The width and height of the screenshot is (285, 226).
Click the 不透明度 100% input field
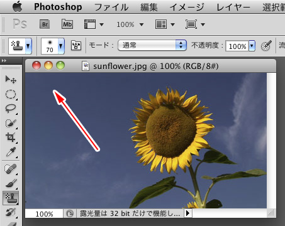coord(237,46)
